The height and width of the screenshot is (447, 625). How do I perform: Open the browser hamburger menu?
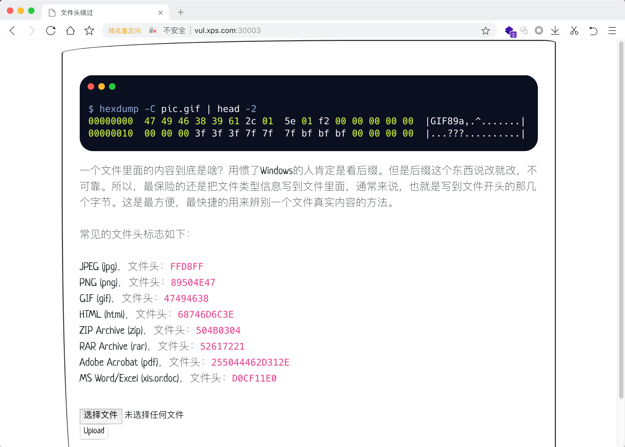click(x=612, y=31)
